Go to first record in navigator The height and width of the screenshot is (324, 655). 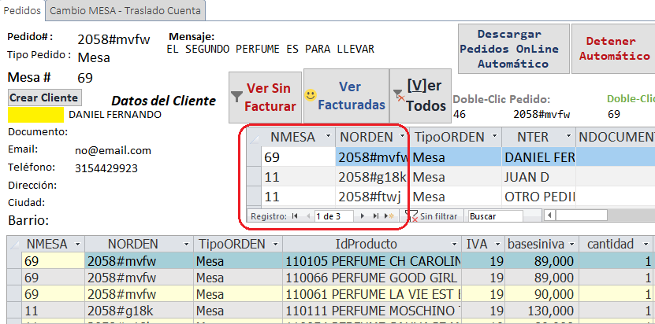point(295,215)
